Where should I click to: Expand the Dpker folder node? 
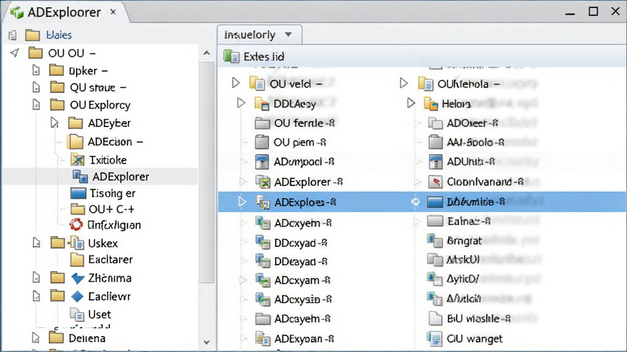[36, 71]
